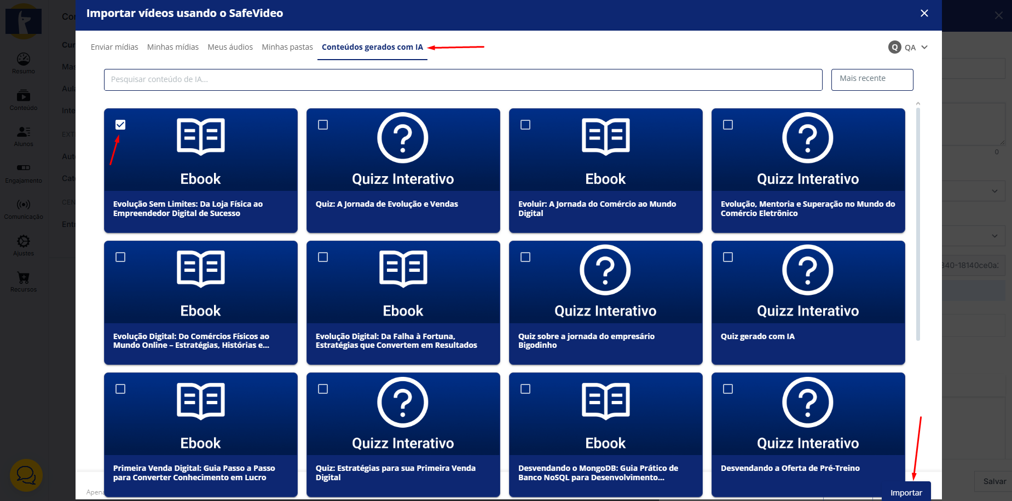
Task: Click the content list vertical scrollbar
Action: [918, 219]
